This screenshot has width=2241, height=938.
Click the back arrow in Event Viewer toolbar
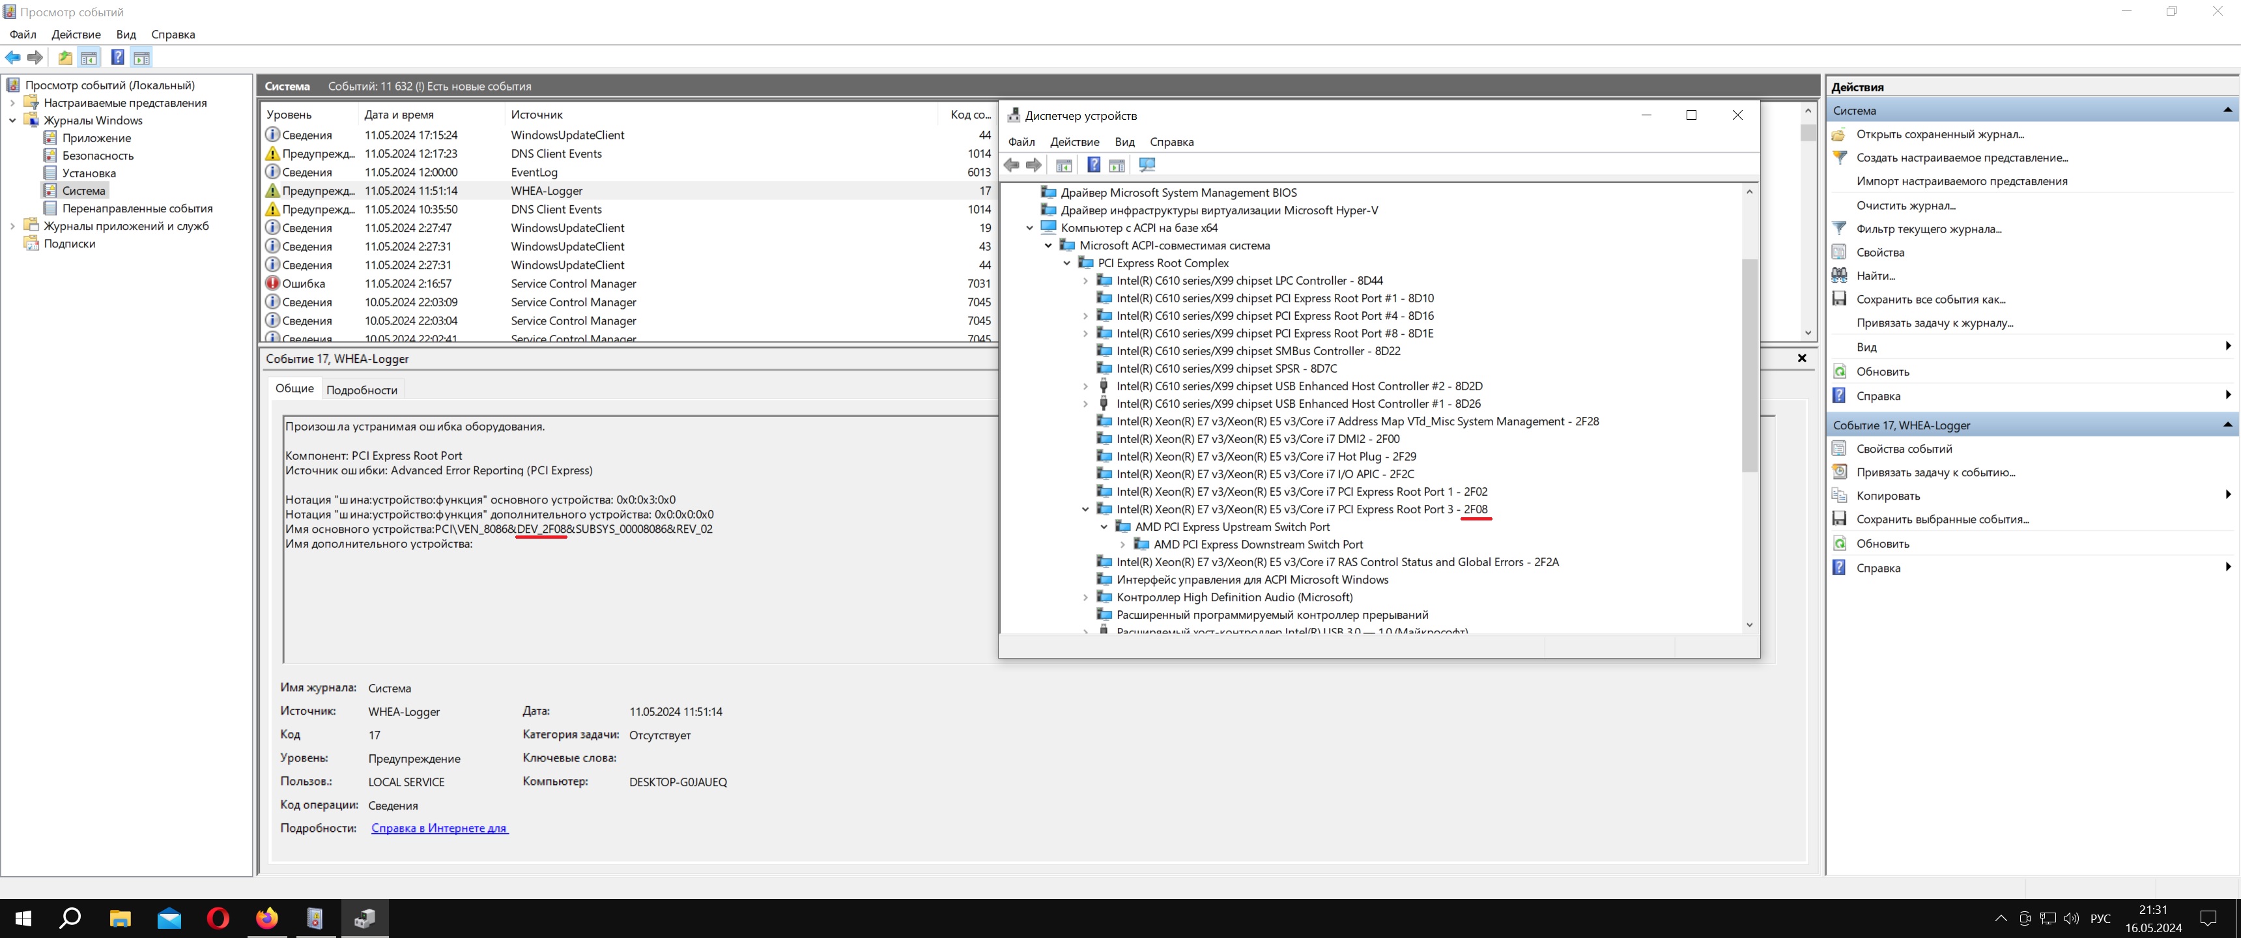(x=12, y=57)
